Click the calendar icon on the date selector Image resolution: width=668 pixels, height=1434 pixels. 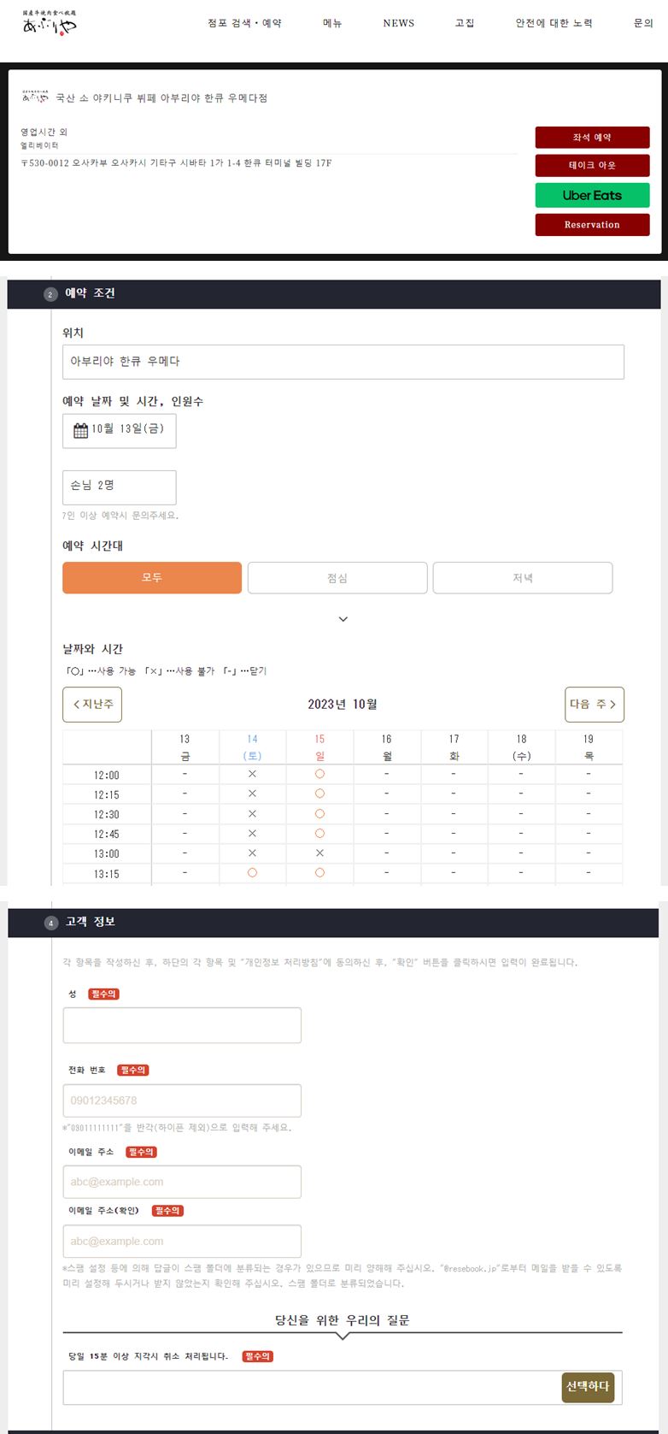tap(78, 430)
